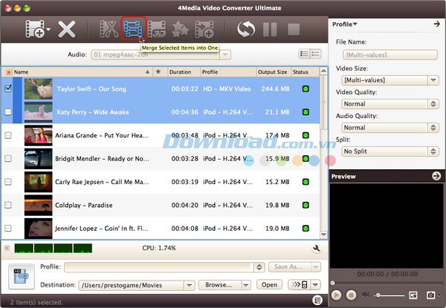The width and height of the screenshot is (446, 308).
Task: Click the Add File toolbar icon
Action: coord(35,30)
